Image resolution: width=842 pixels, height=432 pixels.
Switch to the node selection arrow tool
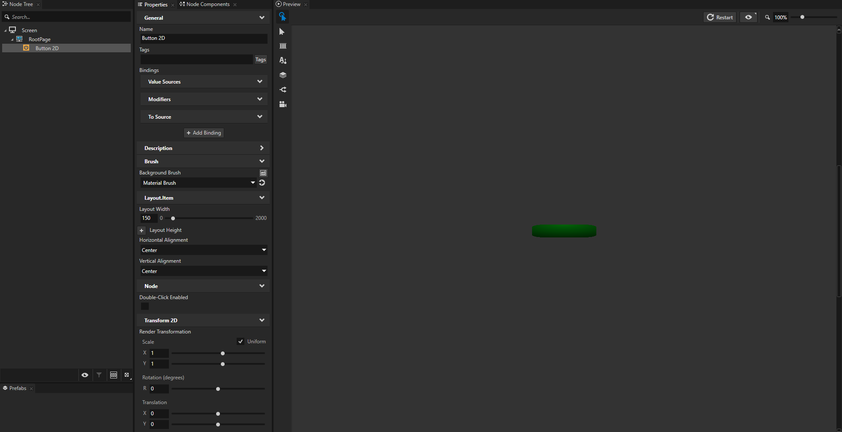(283, 31)
